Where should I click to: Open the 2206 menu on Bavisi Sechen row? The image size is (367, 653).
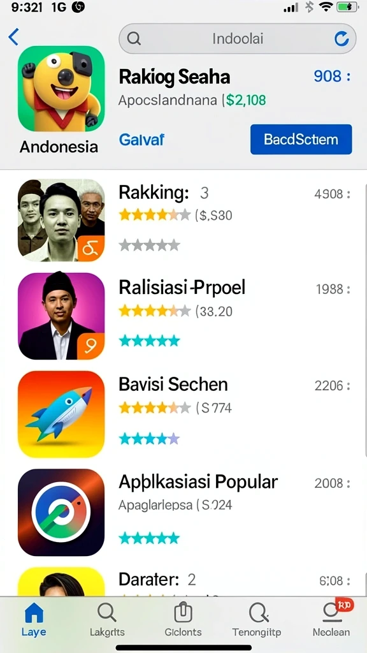(x=332, y=386)
